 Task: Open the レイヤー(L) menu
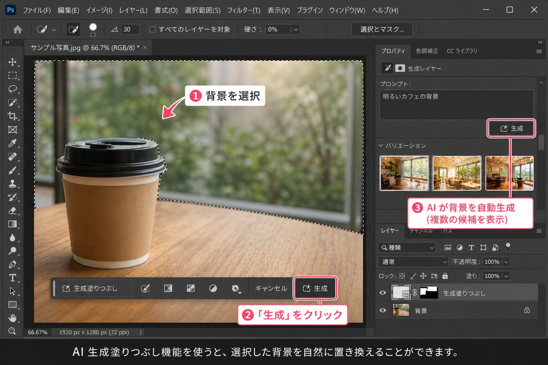pyautogui.click(x=133, y=10)
